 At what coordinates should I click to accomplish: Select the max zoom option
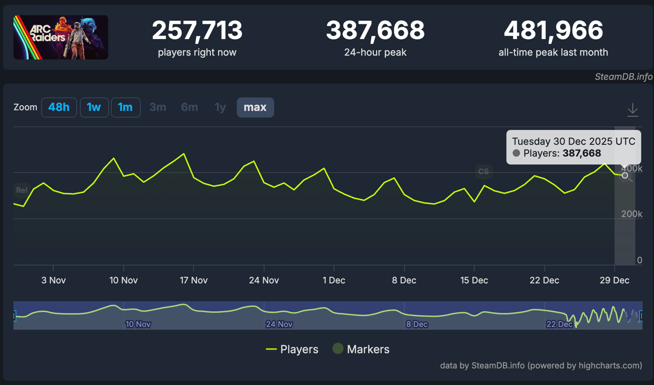coord(255,107)
